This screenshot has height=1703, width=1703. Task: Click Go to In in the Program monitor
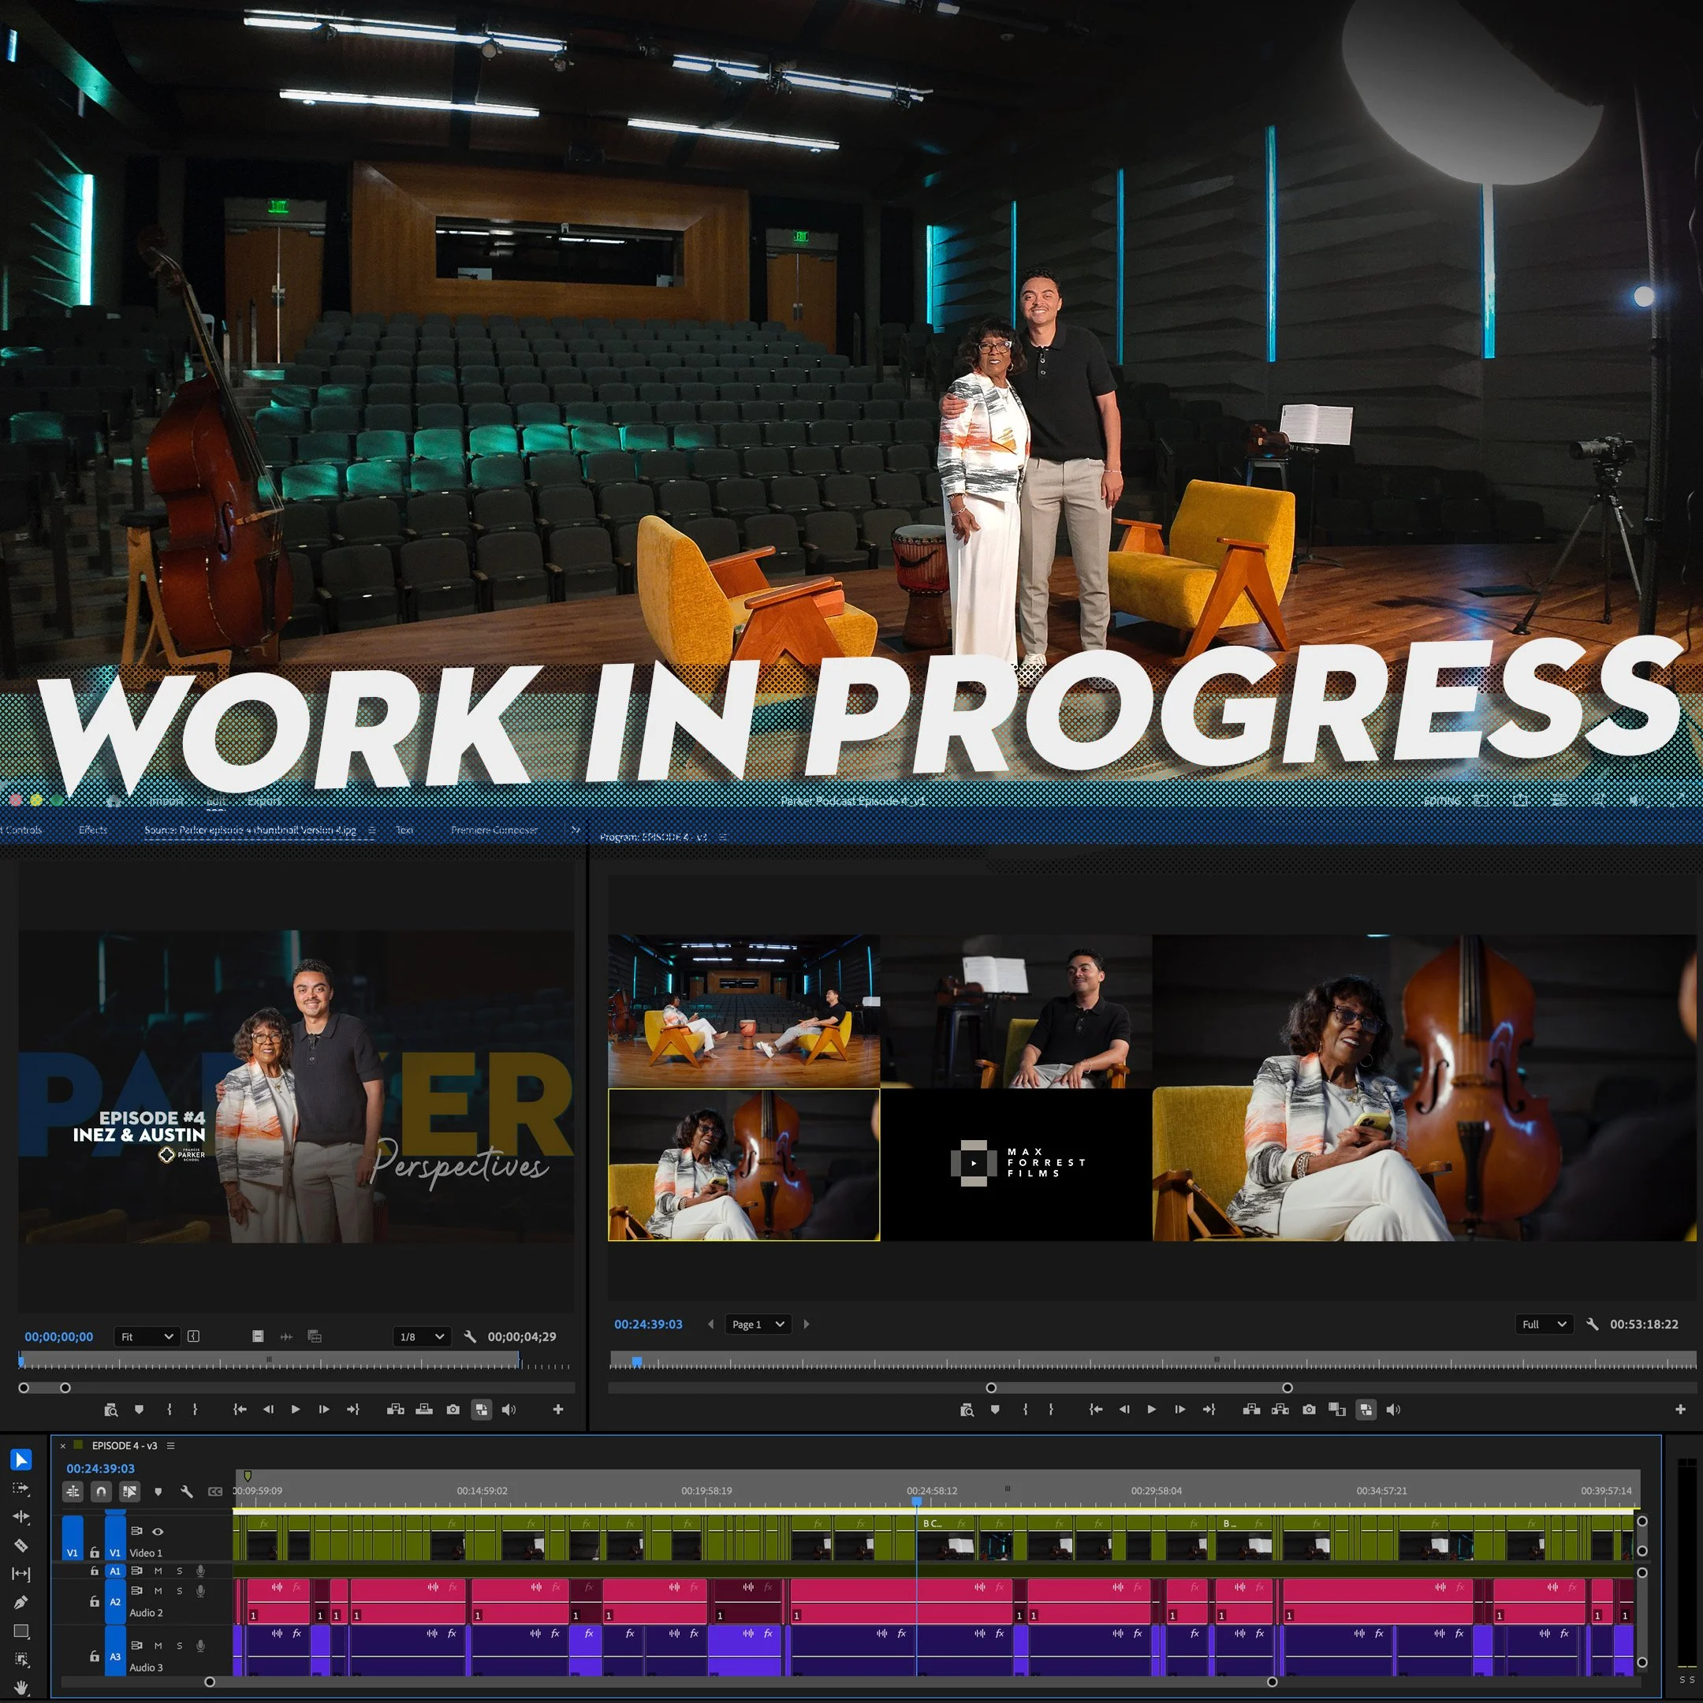[1096, 1410]
